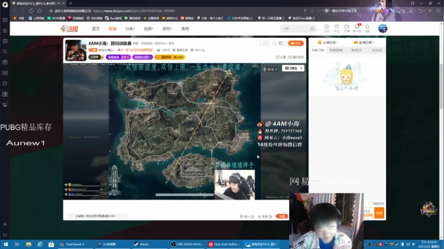
Task: Go to browser home page
Action: 39,10
